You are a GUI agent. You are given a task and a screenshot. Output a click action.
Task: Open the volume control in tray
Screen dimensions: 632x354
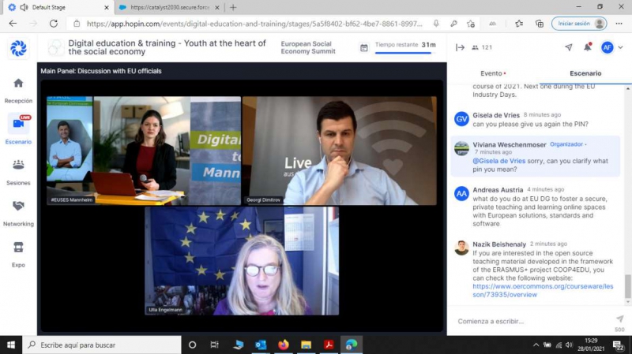(569, 345)
